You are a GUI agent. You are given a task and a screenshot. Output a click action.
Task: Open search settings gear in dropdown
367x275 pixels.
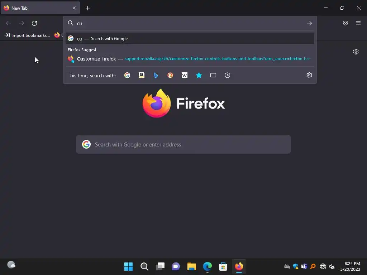pyautogui.click(x=309, y=75)
